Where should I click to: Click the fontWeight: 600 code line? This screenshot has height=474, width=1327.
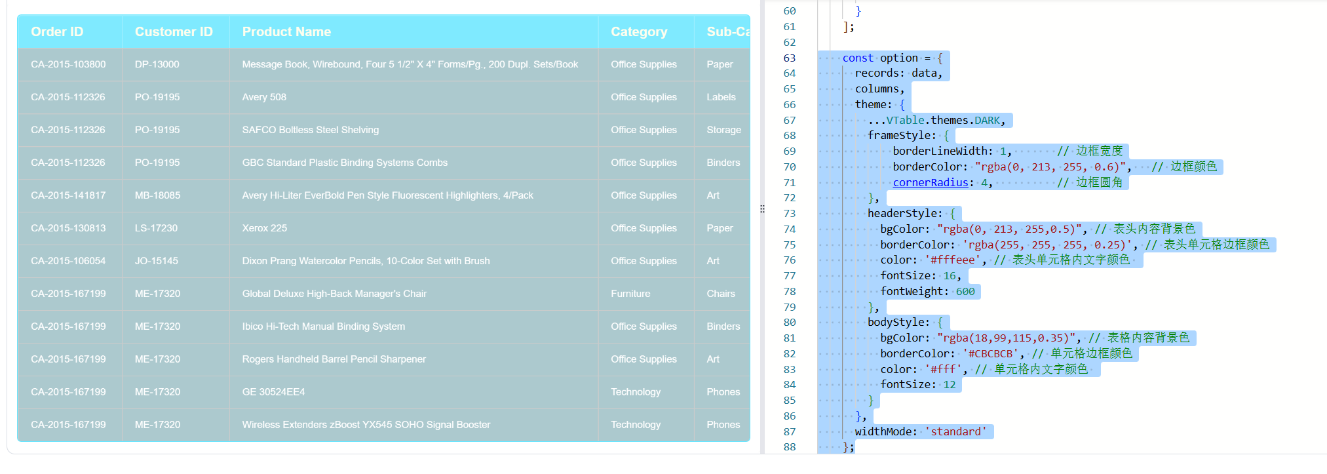[x=927, y=291]
